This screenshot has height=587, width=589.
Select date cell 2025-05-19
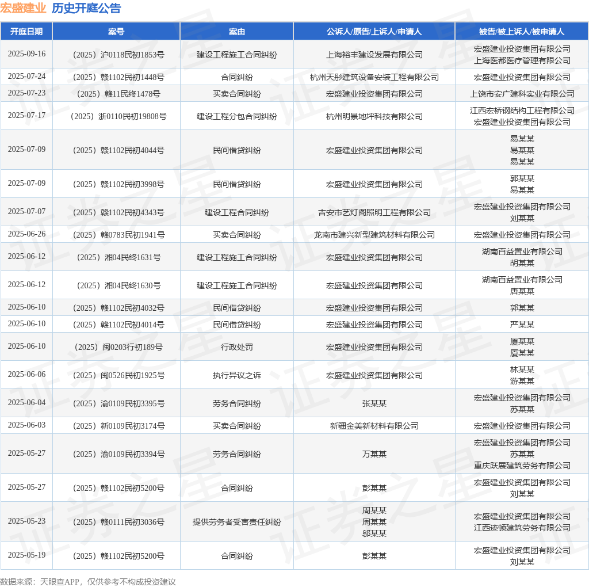point(26,555)
